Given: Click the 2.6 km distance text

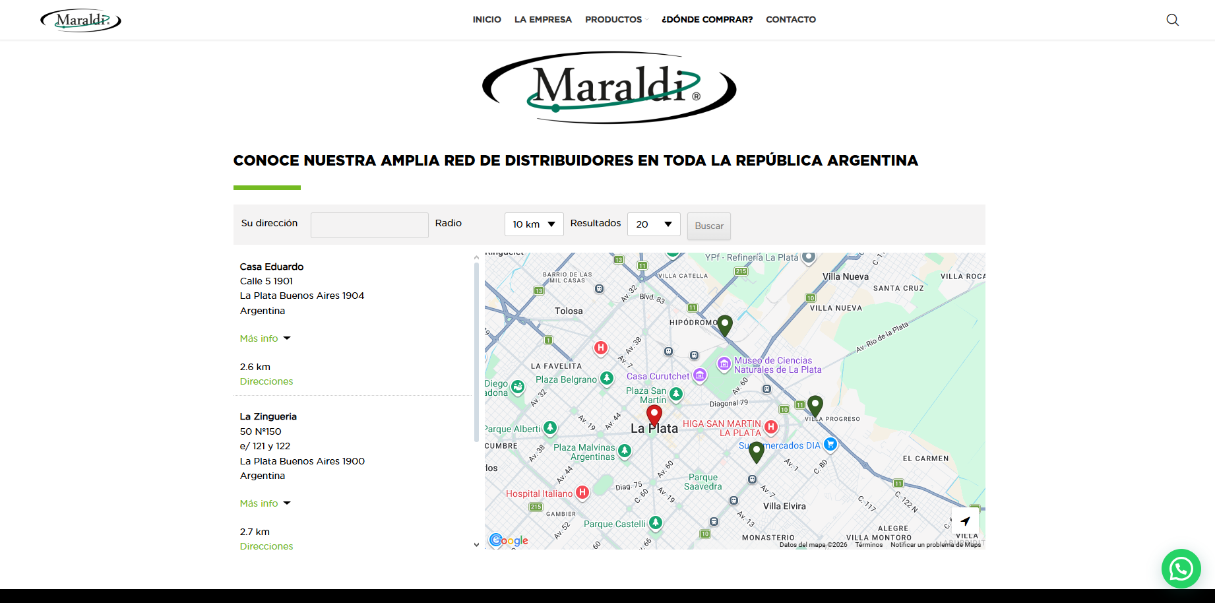Looking at the screenshot, I should [x=255, y=367].
